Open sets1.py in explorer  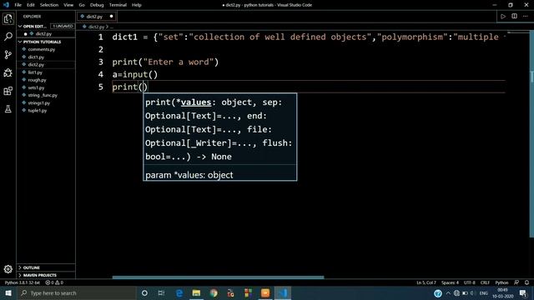pyautogui.click(x=36, y=87)
